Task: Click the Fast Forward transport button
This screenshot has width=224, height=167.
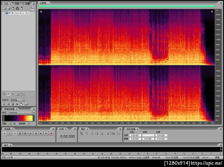Action: [x=41, y=133]
